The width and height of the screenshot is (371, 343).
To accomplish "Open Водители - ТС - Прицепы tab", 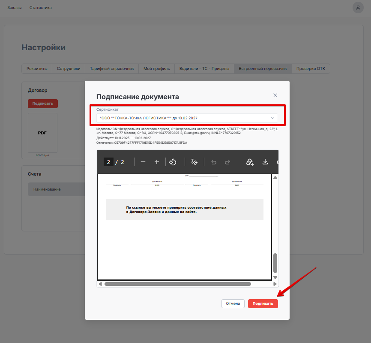I will (204, 69).
